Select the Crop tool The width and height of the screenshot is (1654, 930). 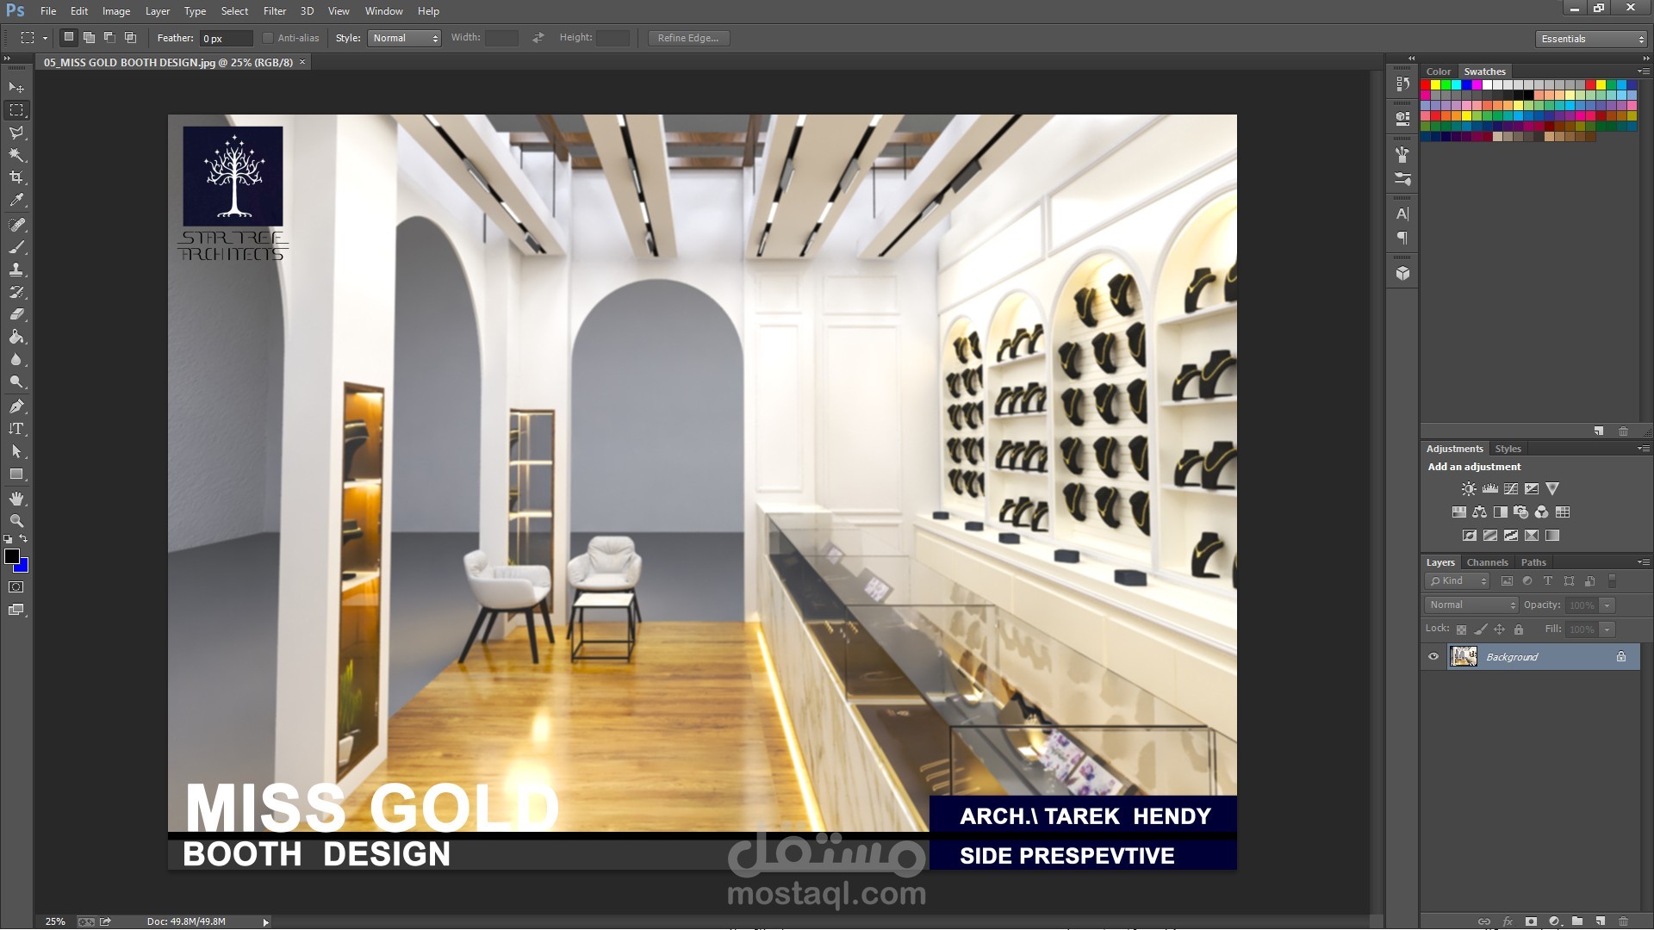(16, 177)
